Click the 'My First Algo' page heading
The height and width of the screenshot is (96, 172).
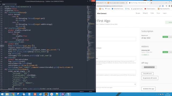[x=103, y=21]
